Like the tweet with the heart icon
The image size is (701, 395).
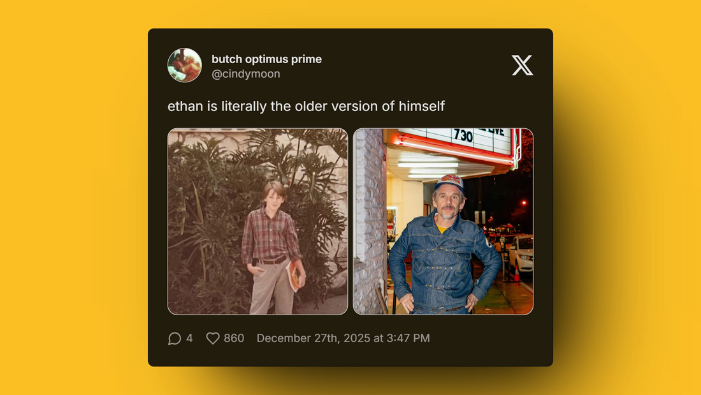[213, 339]
